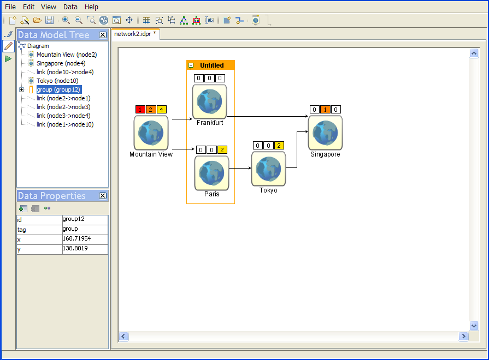Click the vertical scrollbar down arrow
Viewport: 489px width, 360px height.
474,326
